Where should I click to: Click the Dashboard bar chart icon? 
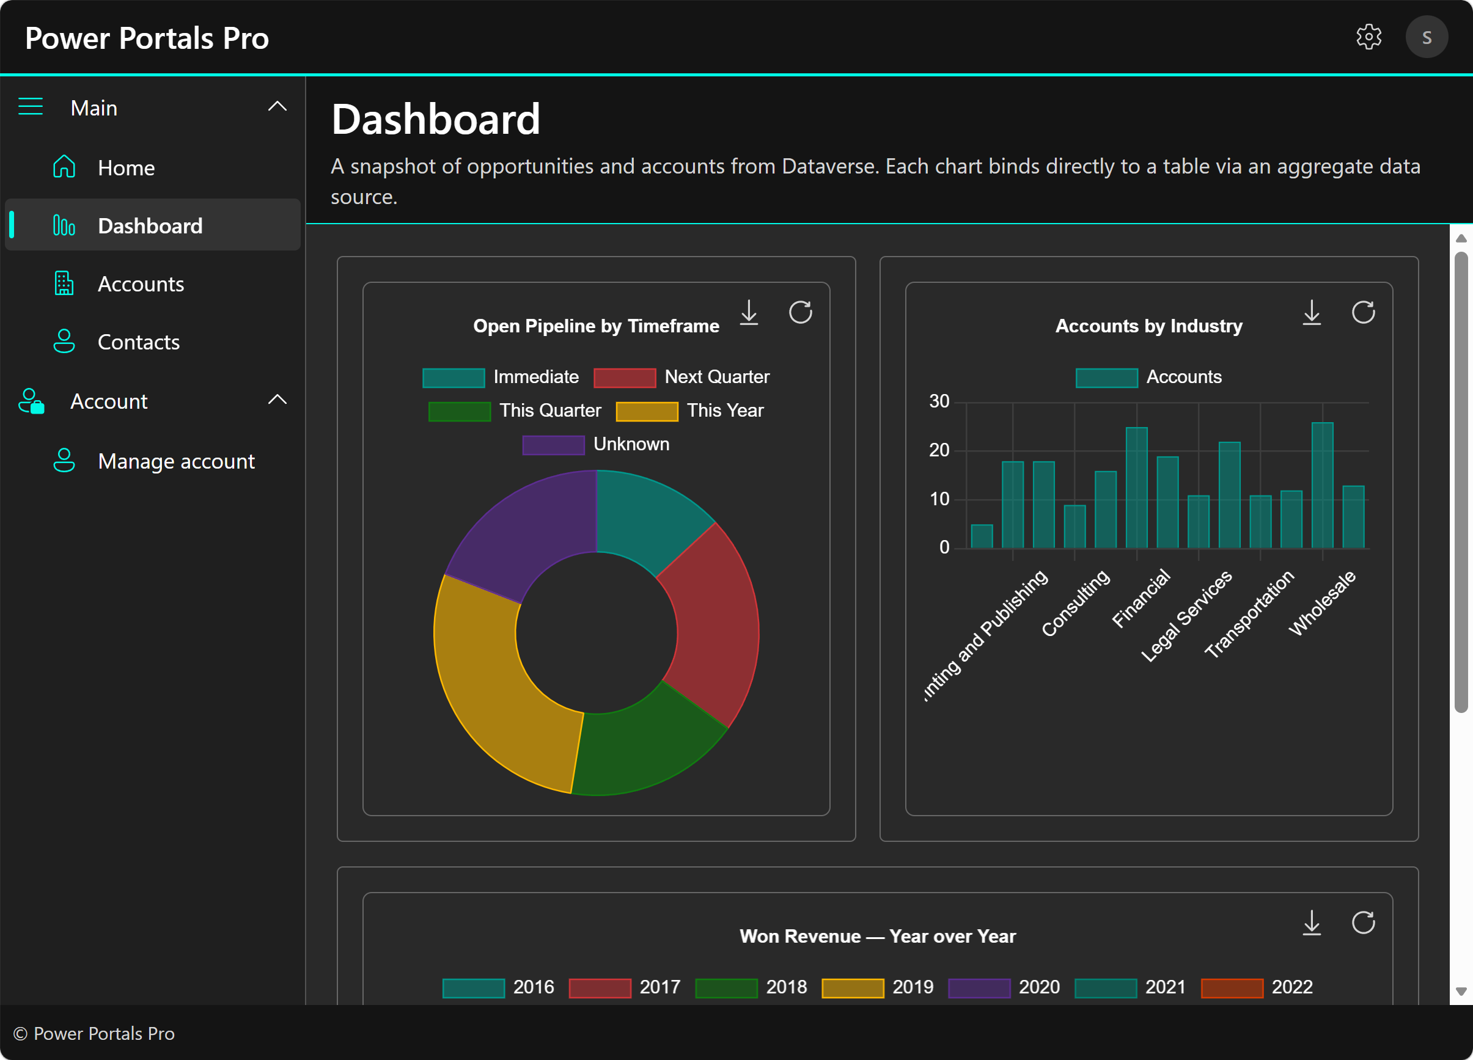pyautogui.click(x=64, y=225)
